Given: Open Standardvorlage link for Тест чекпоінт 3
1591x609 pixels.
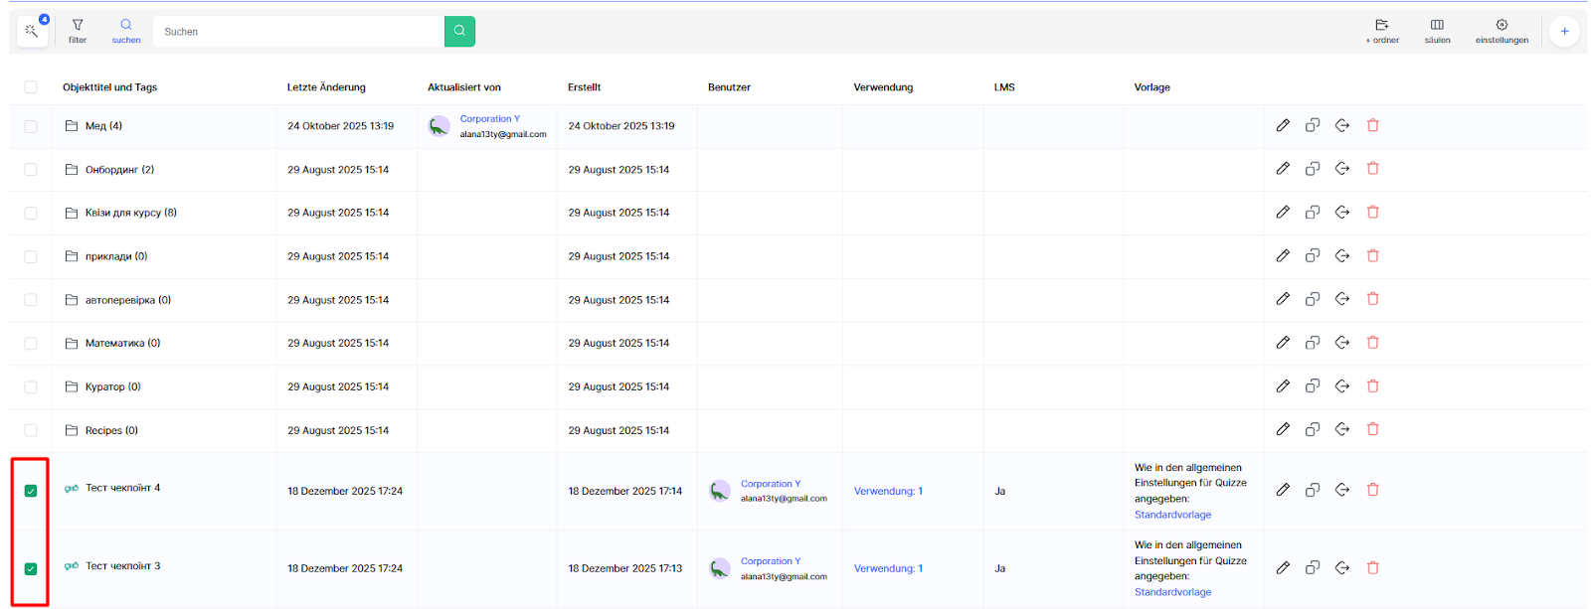Looking at the screenshot, I should 1172,592.
